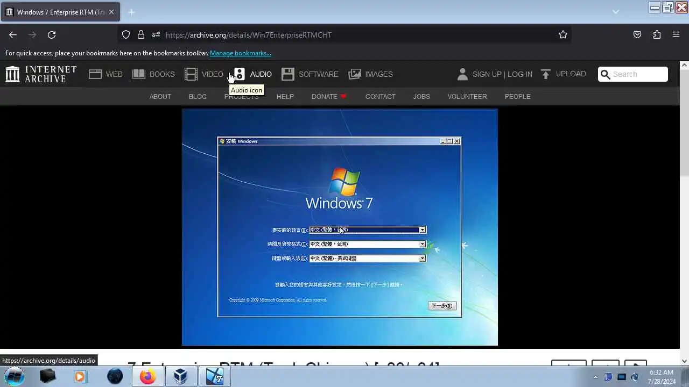The image size is (689, 387).
Task: Bookmark this page with star icon
Action: click(563, 34)
